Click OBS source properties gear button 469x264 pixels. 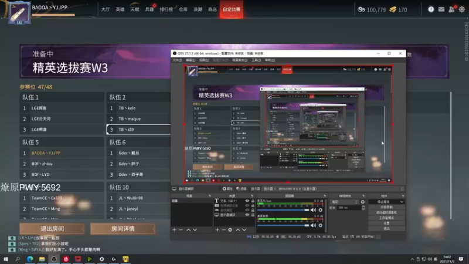coord(227,189)
